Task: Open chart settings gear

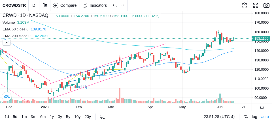Action: click(x=245, y=5)
